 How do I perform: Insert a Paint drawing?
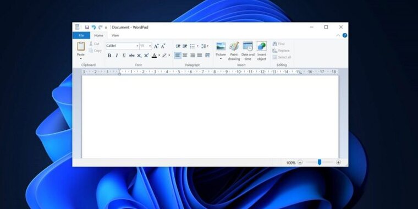pos(234,51)
